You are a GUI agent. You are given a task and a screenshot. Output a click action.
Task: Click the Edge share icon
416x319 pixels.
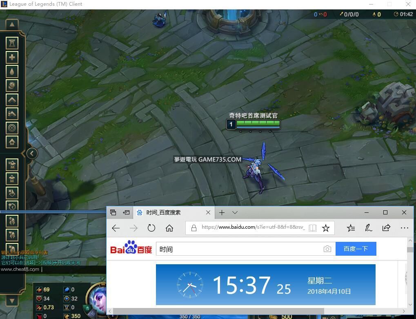[x=386, y=228]
